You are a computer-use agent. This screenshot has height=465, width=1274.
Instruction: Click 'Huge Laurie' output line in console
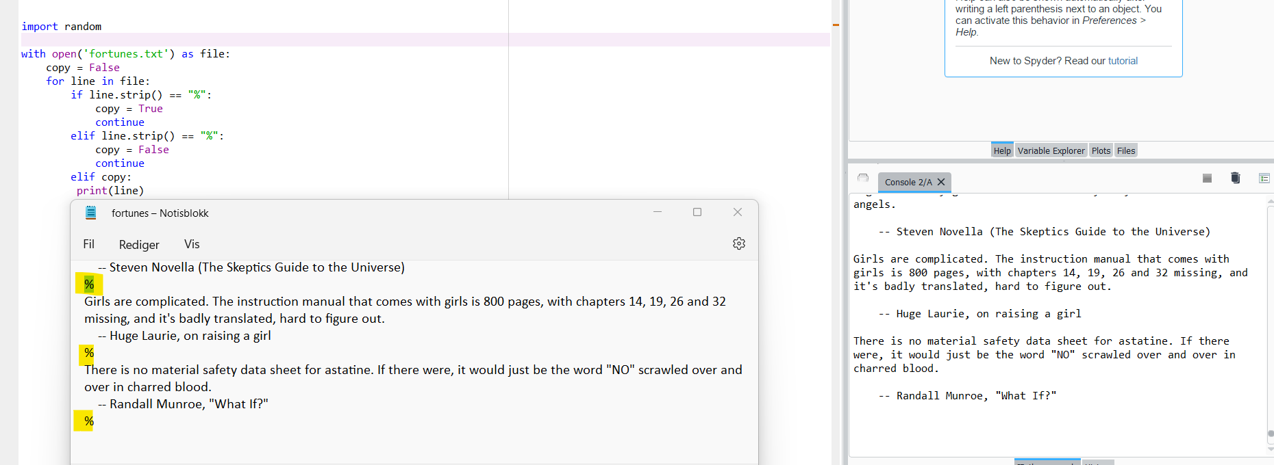click(980, 314)
